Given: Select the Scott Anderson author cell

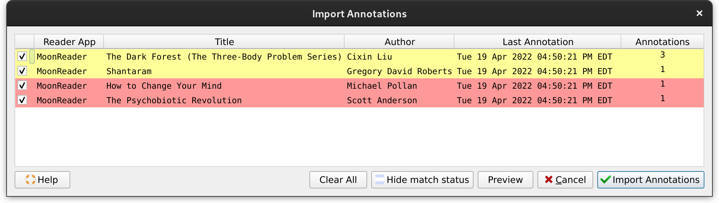Looking at the screenshot, I should (382, 100).
